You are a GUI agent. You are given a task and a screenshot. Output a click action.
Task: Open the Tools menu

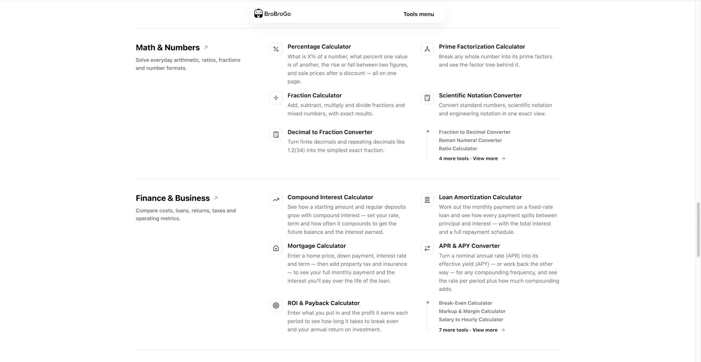(418, 14)
